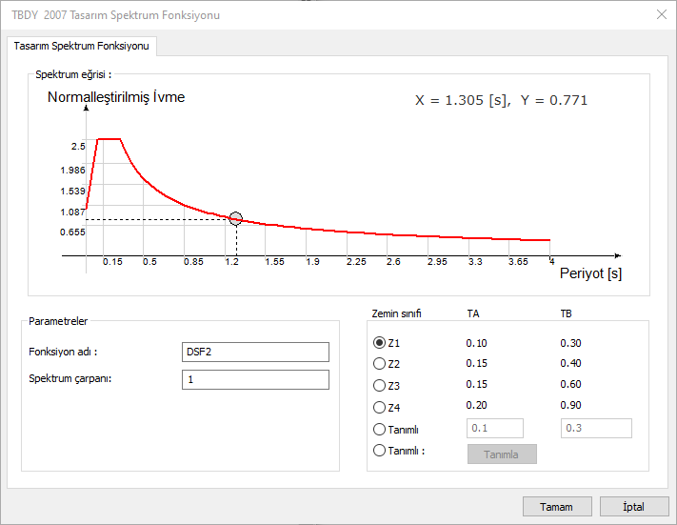
Task: Open the Tasarım Spektrum Fonksiyonu tab
Action: click(82, 46)
